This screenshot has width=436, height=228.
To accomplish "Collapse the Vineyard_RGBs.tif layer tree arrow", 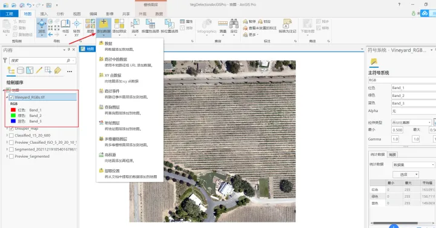I will [7, 97].
